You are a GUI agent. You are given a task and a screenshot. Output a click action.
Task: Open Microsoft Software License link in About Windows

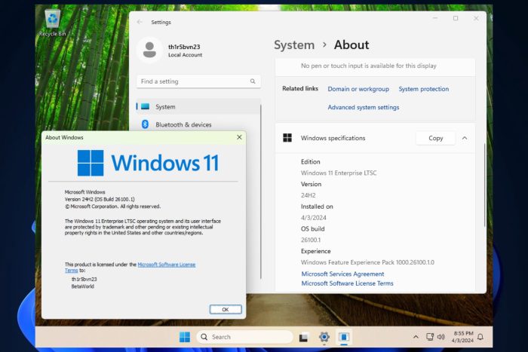point(167,265)
